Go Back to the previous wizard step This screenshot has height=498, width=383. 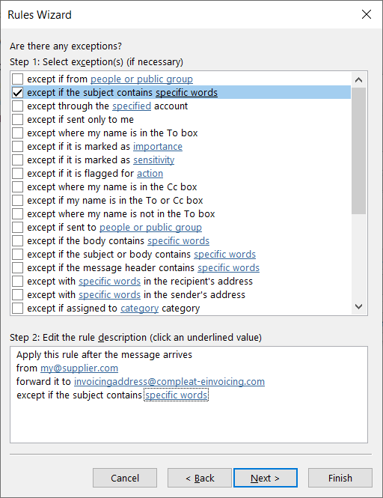[200, 478]
